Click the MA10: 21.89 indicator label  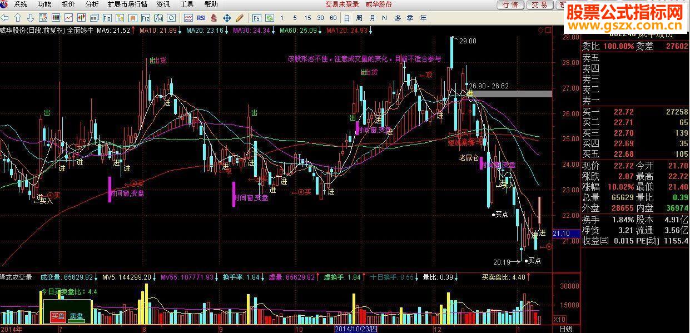[158, 31]
